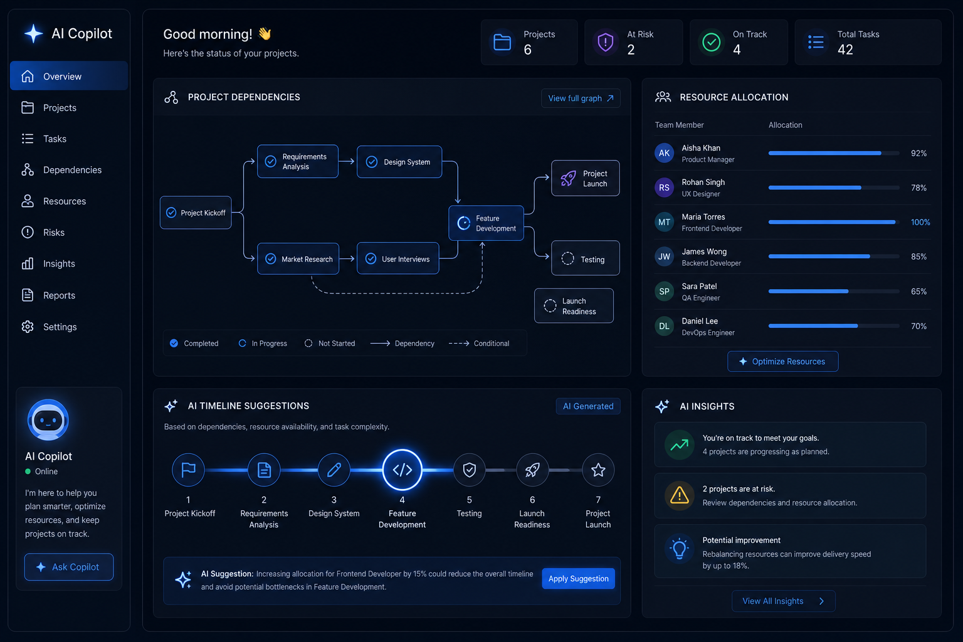The height and width of the screenshot is (642, 963).
Task: Click the Project Launch star timeline icon
Action: pyautogui.click(x=598, y=470)
